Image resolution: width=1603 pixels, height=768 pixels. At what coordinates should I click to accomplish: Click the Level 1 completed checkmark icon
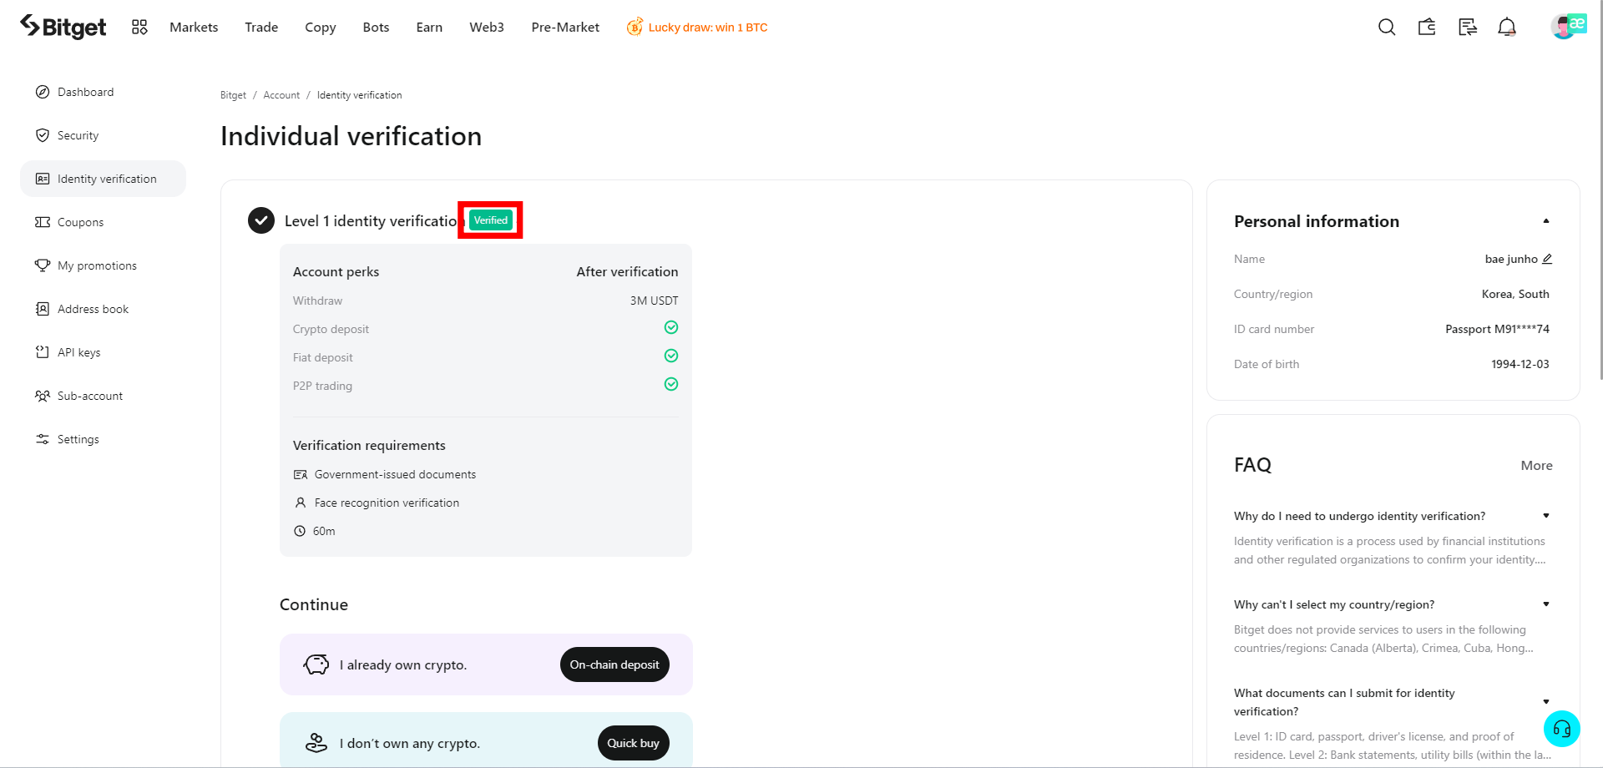[261, 220]
